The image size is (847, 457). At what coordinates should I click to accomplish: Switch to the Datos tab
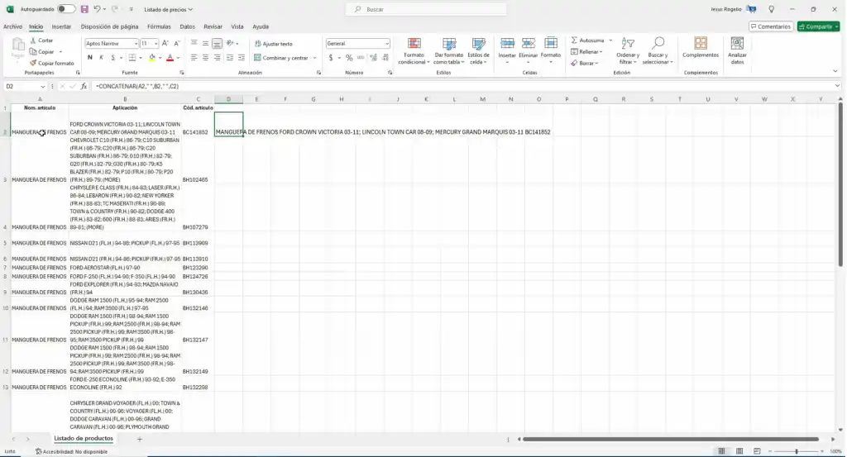[188, 26]
